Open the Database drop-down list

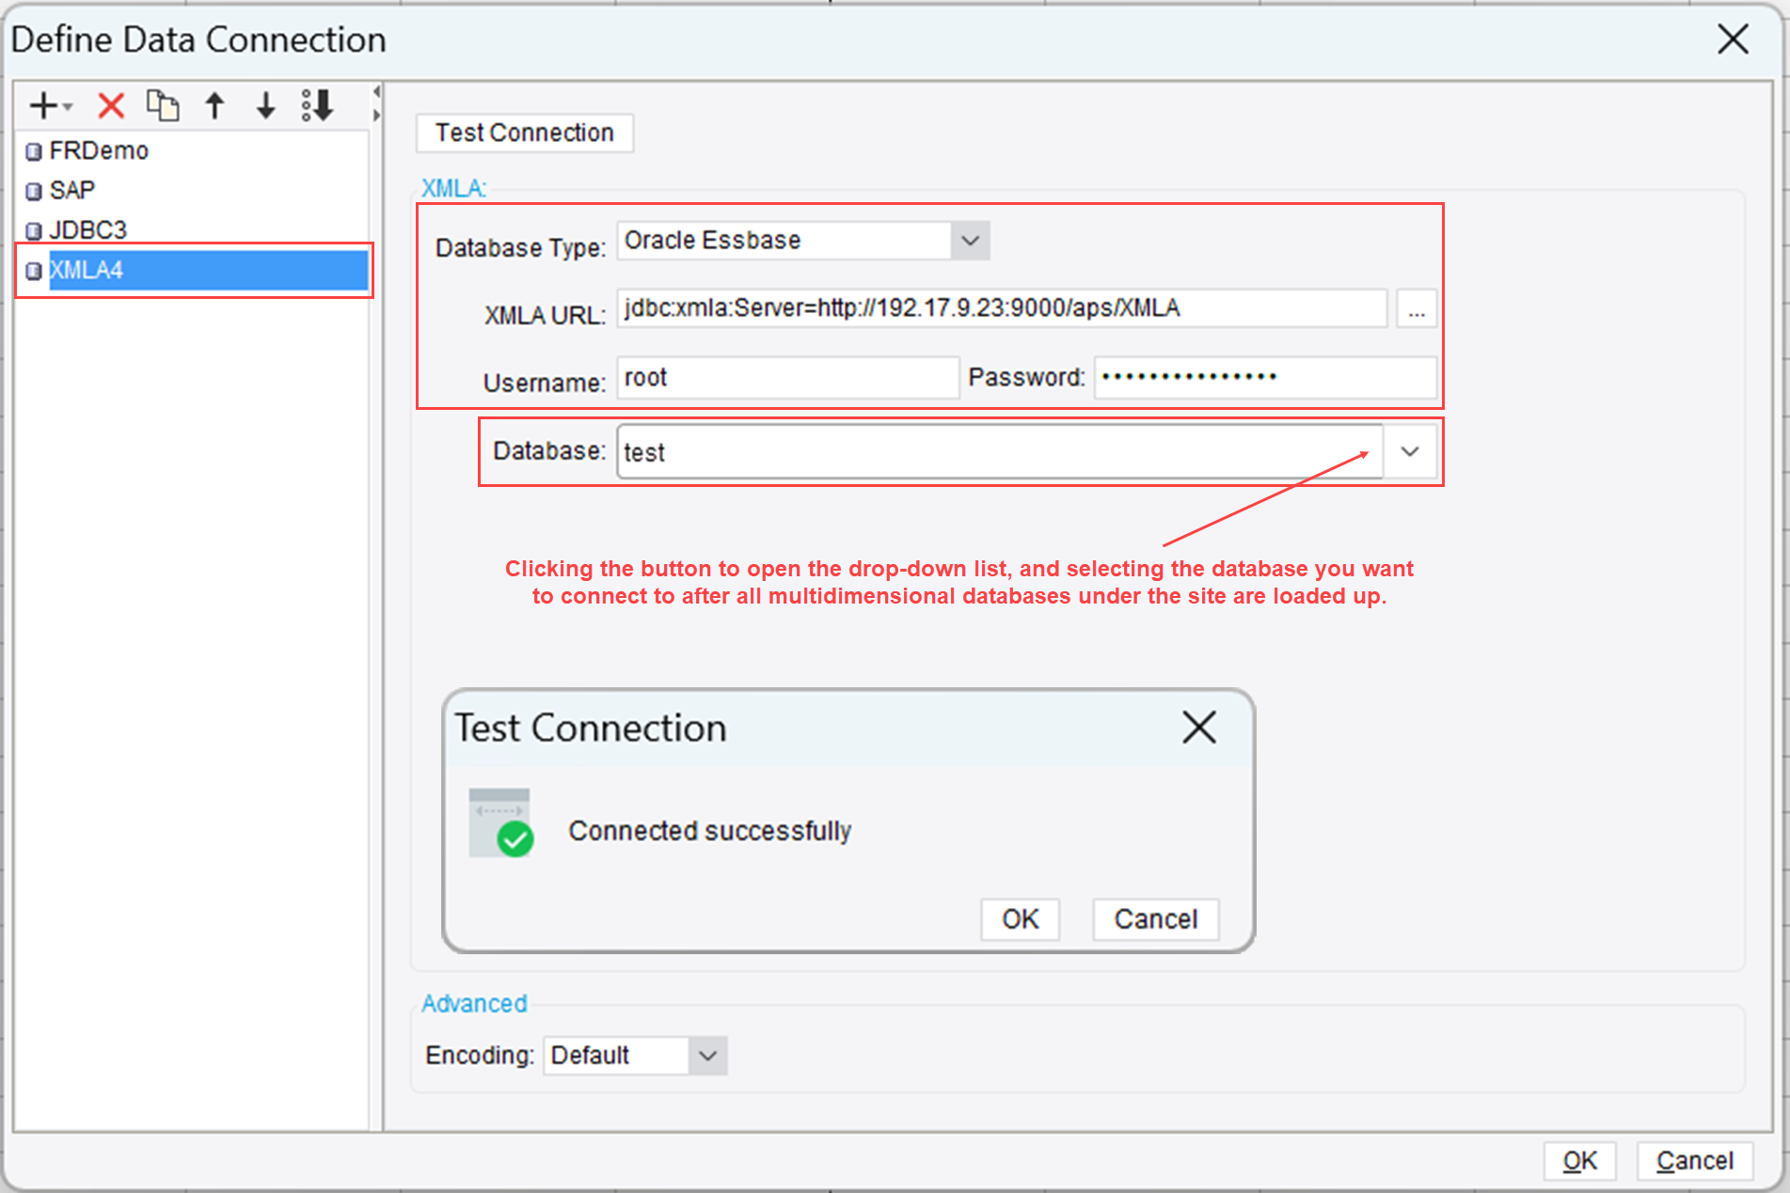click(x=1410, y=452)
